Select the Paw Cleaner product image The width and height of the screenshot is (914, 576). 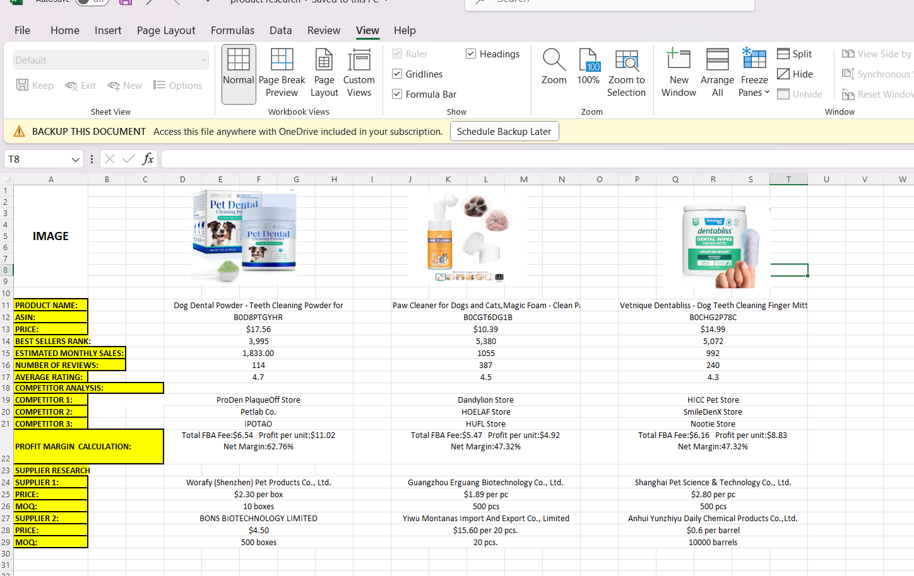[x=467, y=238]
